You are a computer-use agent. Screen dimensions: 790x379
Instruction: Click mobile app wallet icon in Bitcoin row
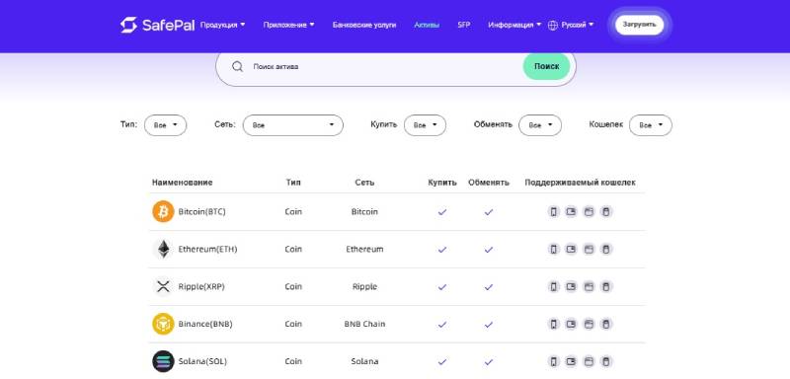pyautogui.click(x=554, y=212)
